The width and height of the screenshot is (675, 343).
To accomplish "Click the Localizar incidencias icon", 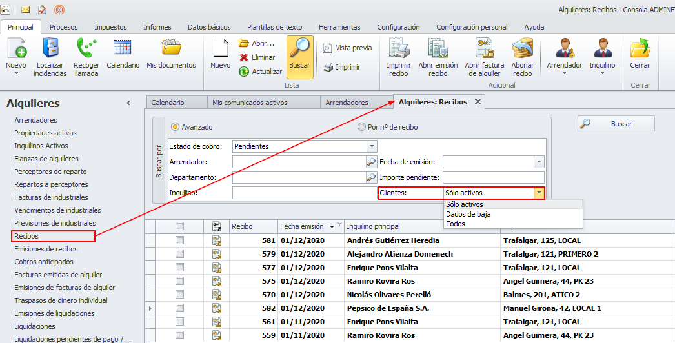I will point(50,50).
